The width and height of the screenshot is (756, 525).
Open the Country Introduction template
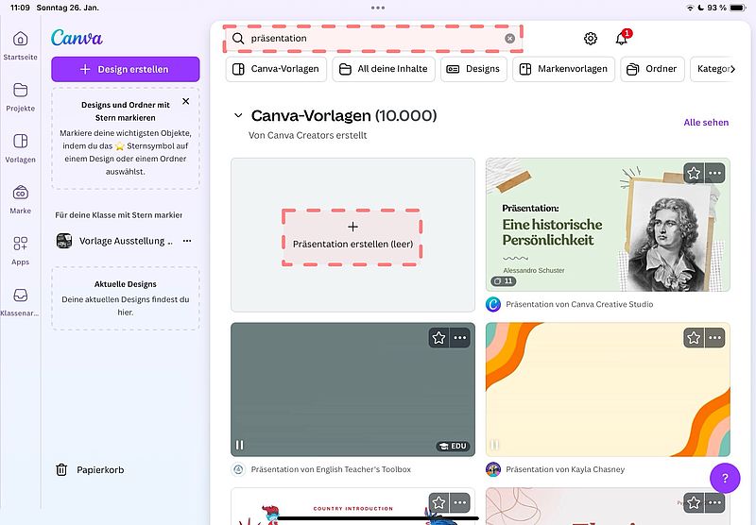click(x=352, y=506)
